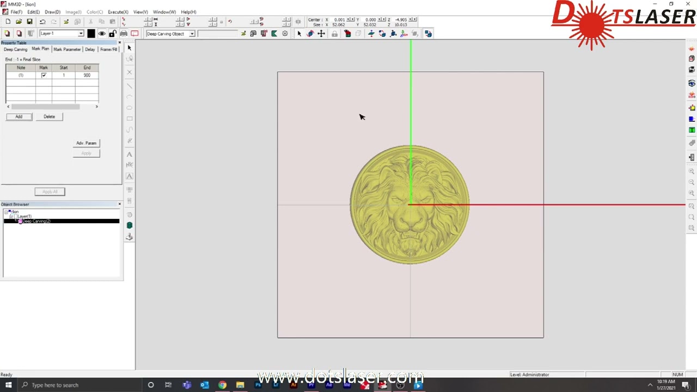This screenshot has height=392, width=697.
Task: Select the line drawing tool
Action: point(130,86)
